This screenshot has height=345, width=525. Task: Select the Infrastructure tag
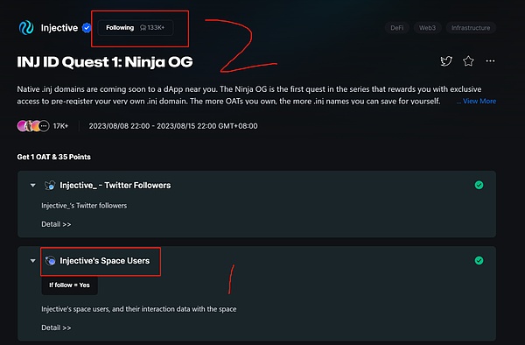coord(471,28)
